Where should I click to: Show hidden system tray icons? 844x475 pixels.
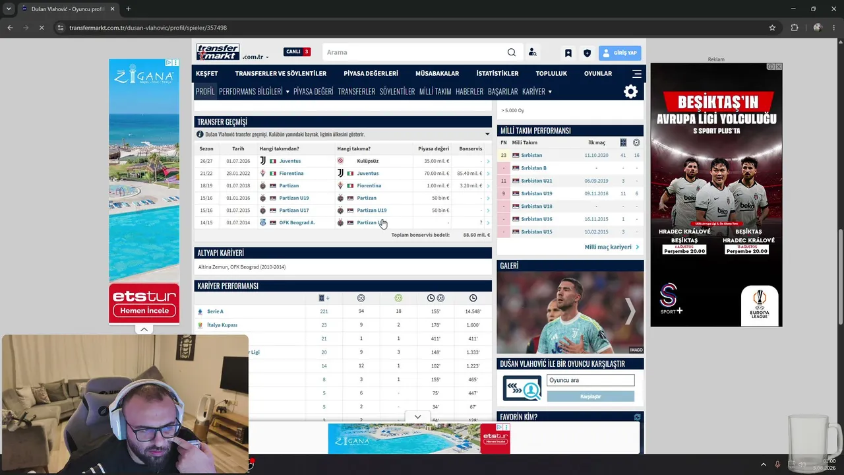point(764,464)
